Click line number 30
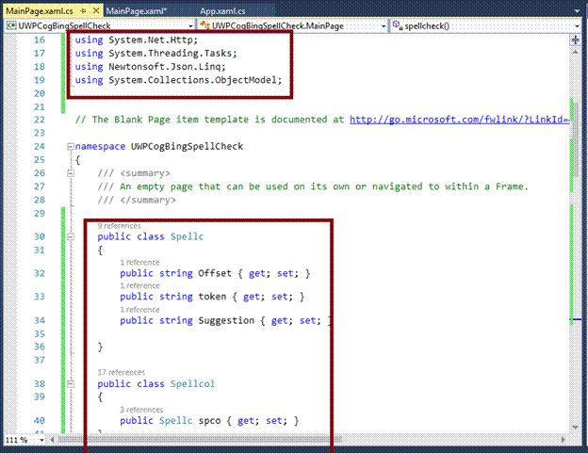Screen dimensions: 588x453 click(40, 236)
